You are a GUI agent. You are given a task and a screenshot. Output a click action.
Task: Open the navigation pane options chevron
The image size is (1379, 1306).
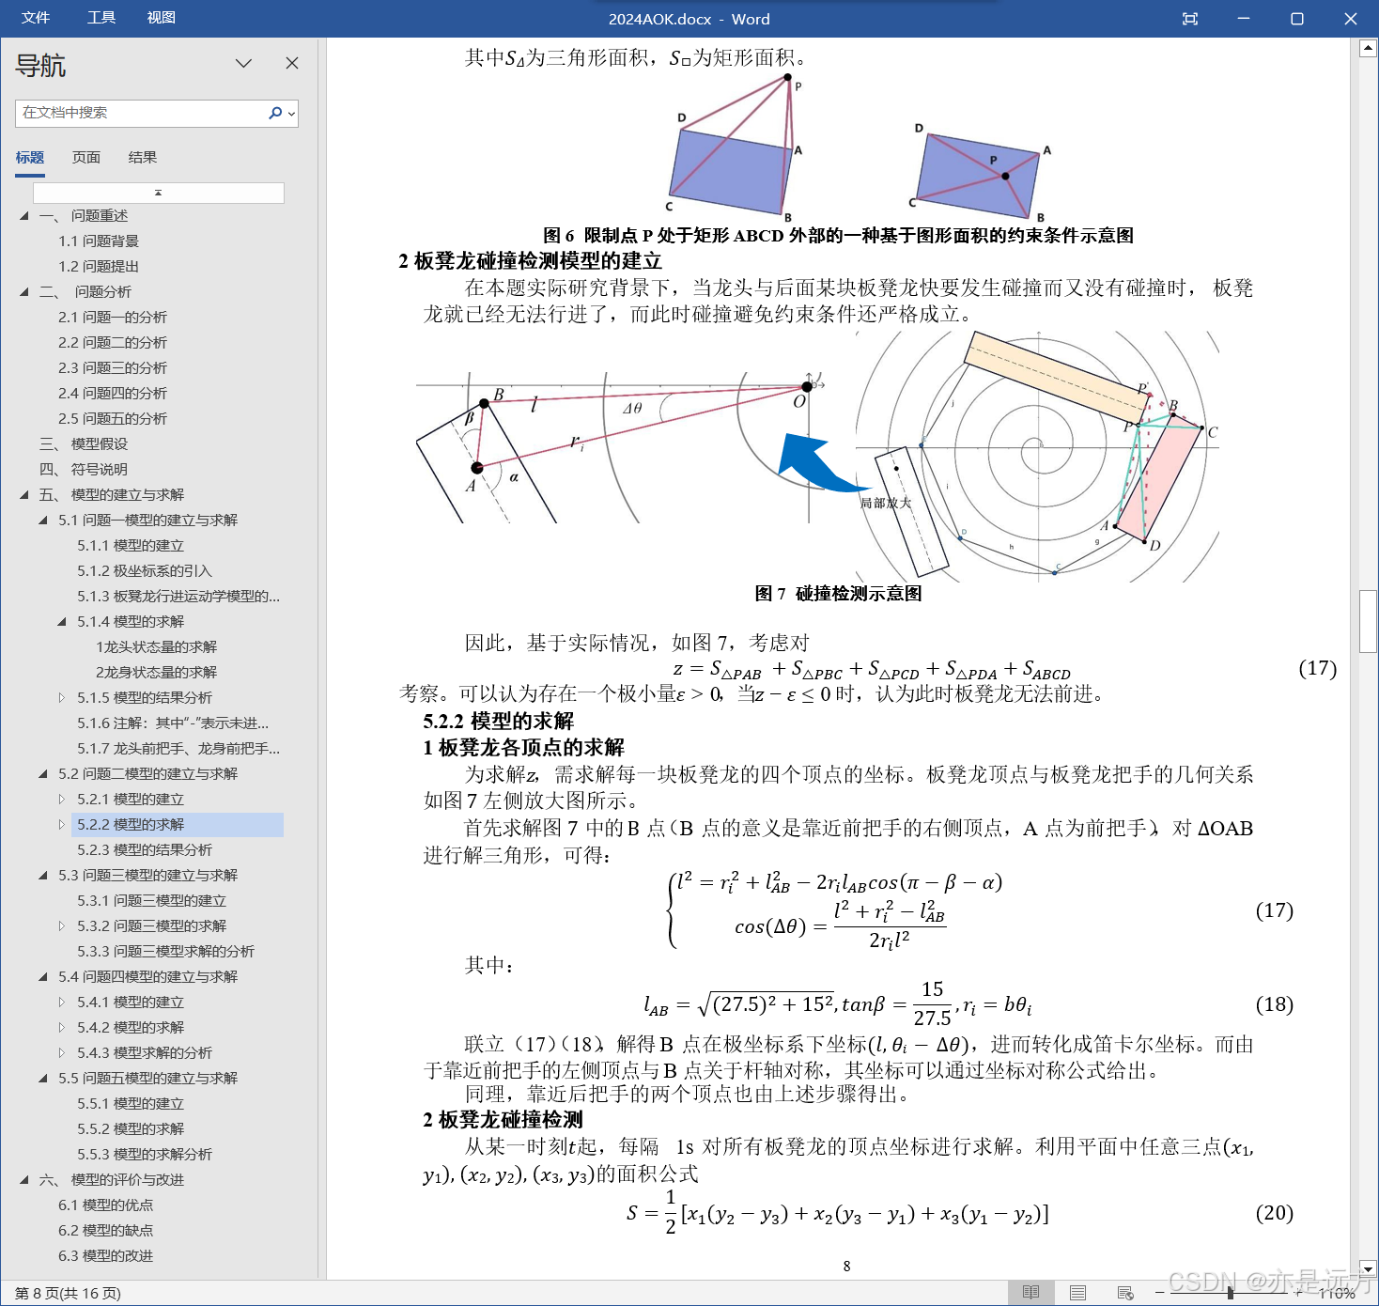click(x=244, y=63)
